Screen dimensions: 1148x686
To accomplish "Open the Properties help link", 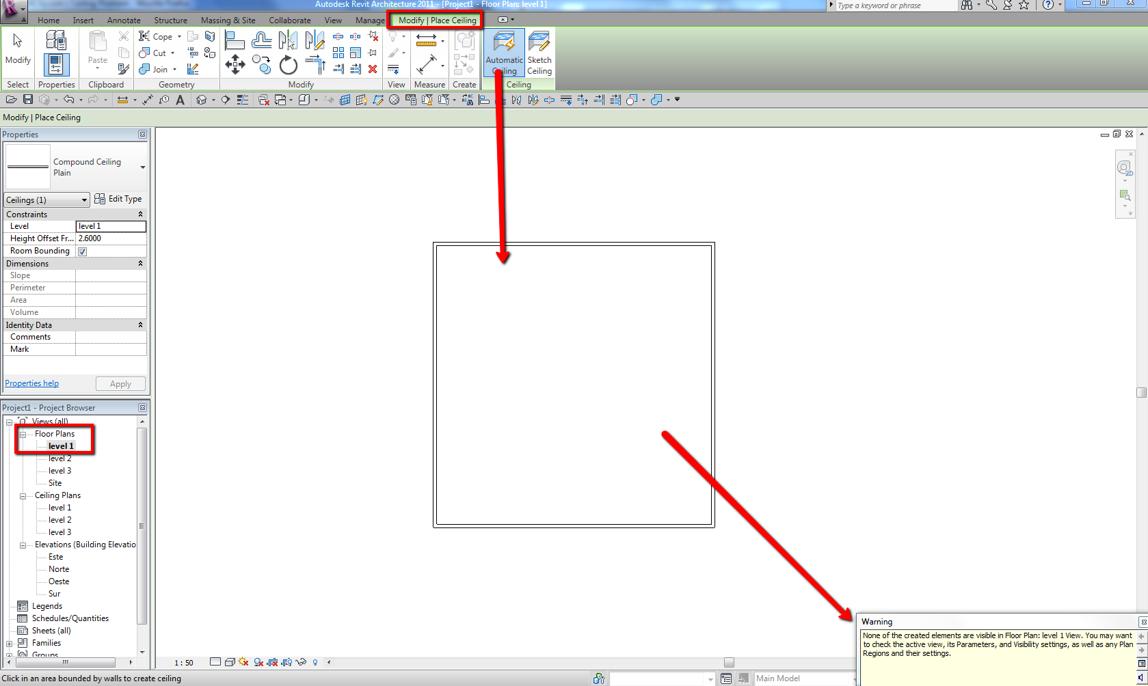I will click(32, 383).
